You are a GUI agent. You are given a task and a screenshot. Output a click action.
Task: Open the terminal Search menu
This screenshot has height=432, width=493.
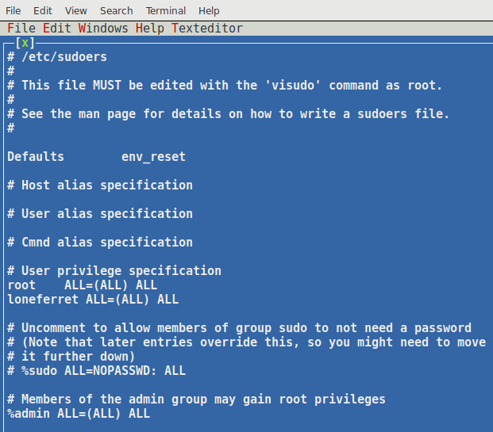tap(117, 11)
